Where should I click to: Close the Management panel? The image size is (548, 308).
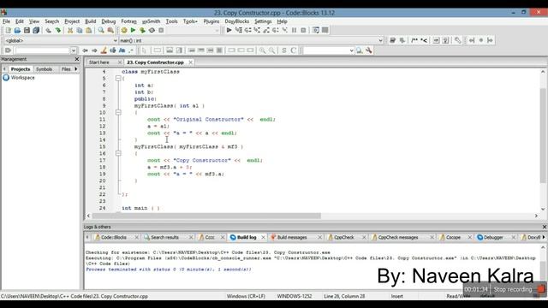coord(77,59)
